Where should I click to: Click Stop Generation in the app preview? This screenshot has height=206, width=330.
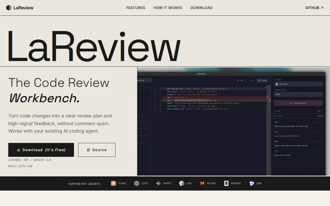[298, 103]
